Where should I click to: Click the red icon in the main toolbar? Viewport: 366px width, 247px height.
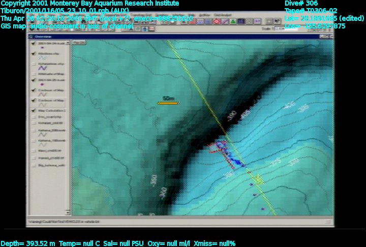click(x=216, y=21)
